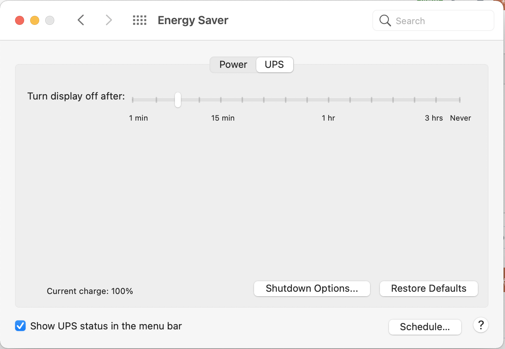
Task: Set display off slider to 1 hr tick
Action: coord(329,100)
